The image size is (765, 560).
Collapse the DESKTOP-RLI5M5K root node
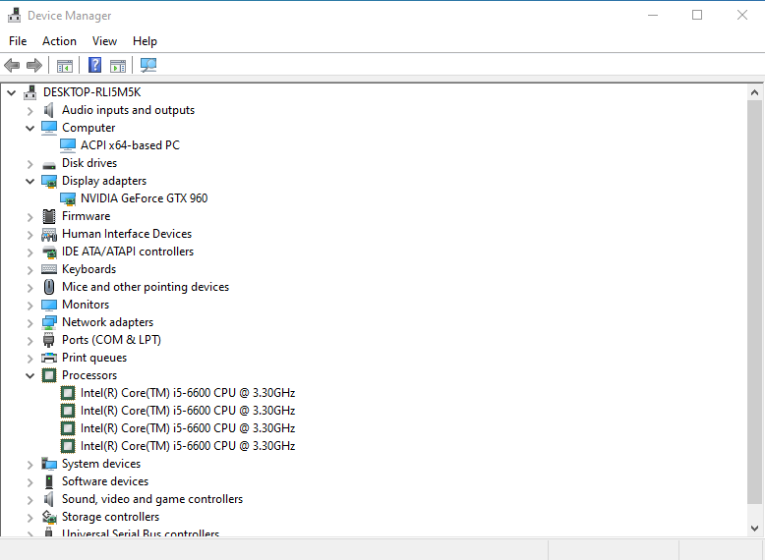pyautogui.click(x=11, y=92)
